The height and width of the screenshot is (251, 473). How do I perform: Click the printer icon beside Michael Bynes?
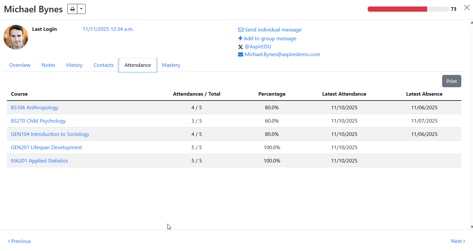72,9
